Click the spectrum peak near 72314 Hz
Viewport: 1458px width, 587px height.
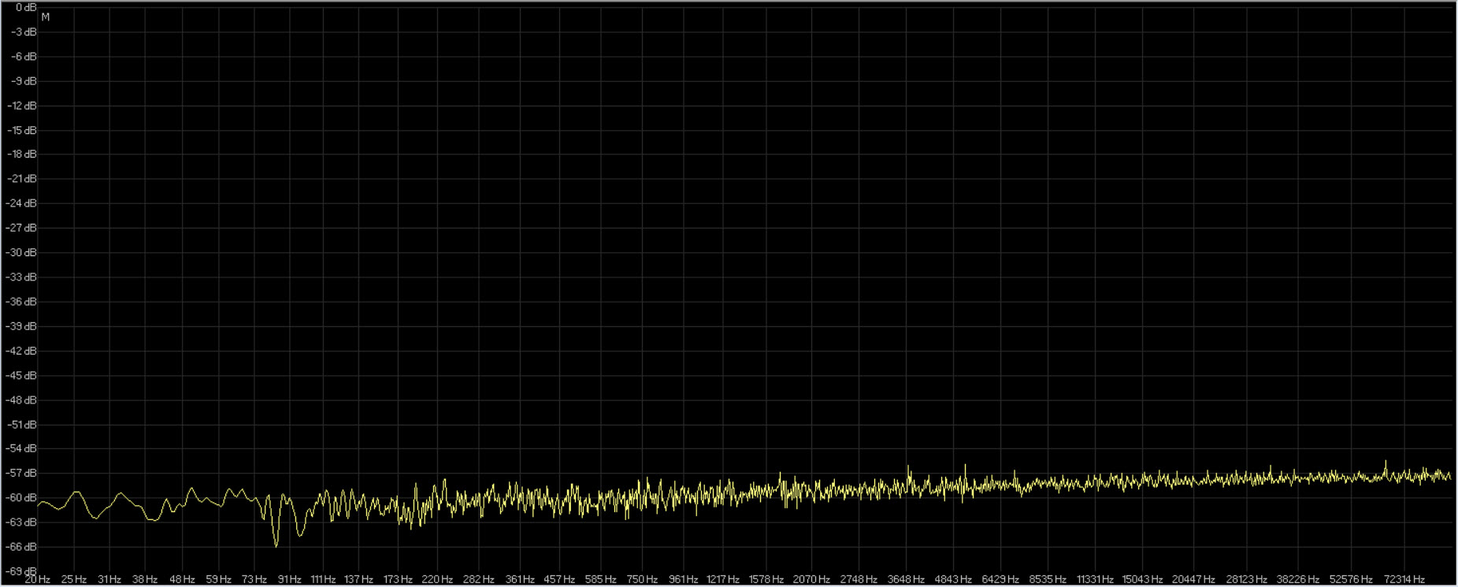point(1386,462)
